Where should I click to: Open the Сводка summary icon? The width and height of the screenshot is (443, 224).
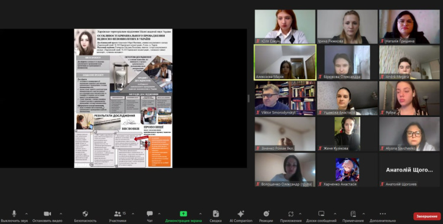coord(216,214)
